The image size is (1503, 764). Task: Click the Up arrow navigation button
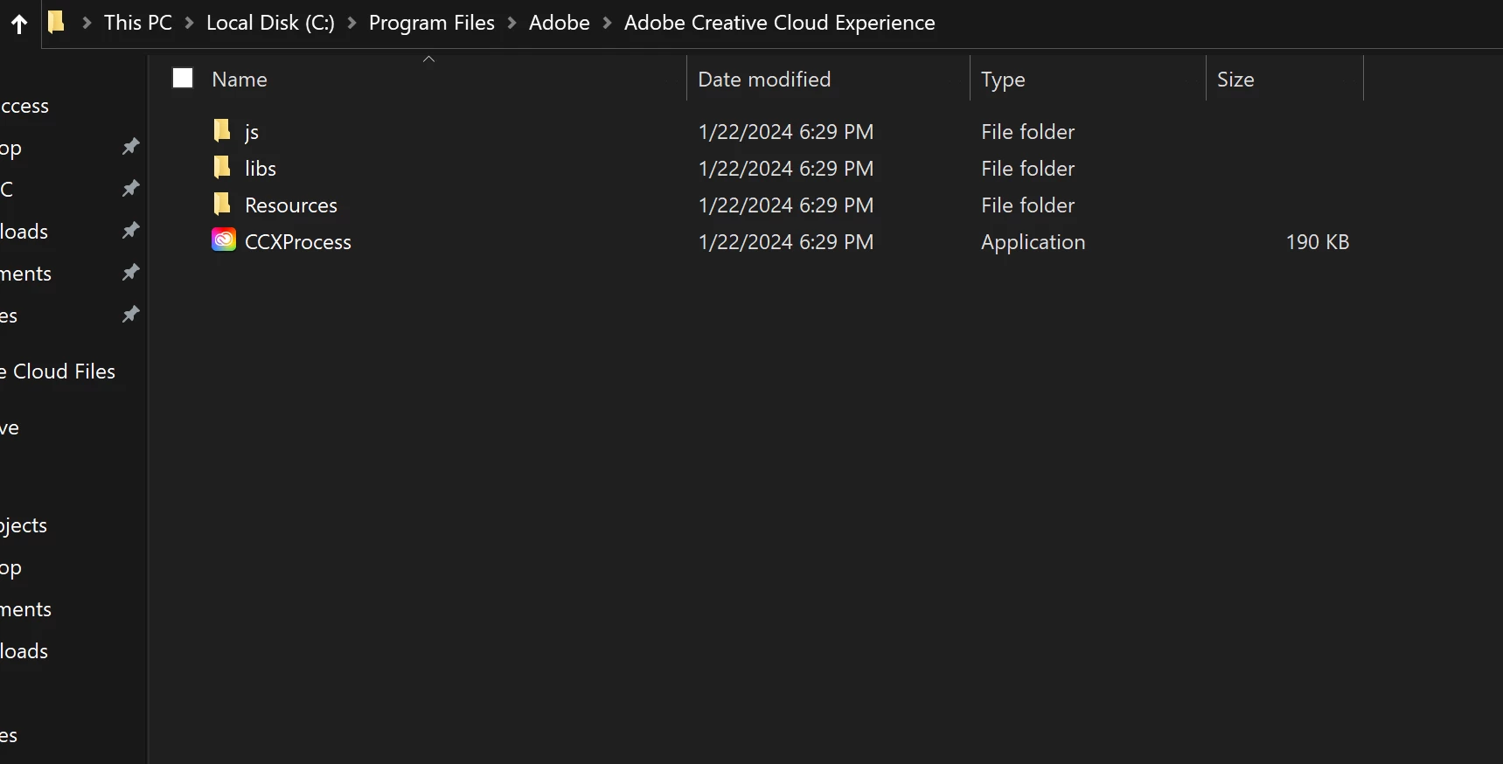[x=19, y=24]
